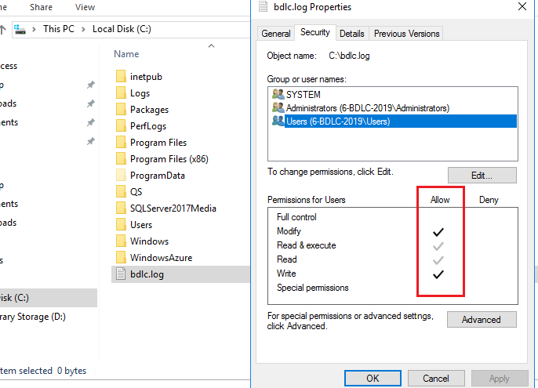Open Advanced security settings button
Screen dimensions: 538x388
(x=482, y=320)
